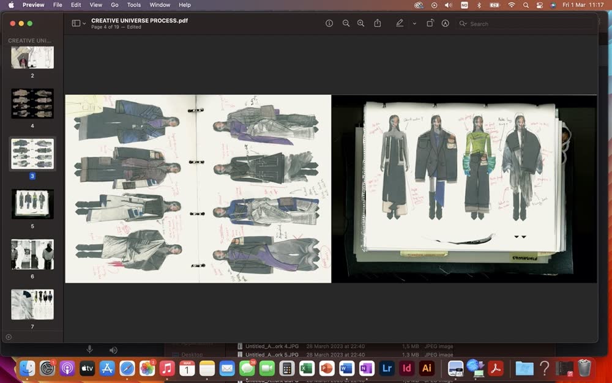Open Microsoft Excel from the Dock

pos(307,368)
